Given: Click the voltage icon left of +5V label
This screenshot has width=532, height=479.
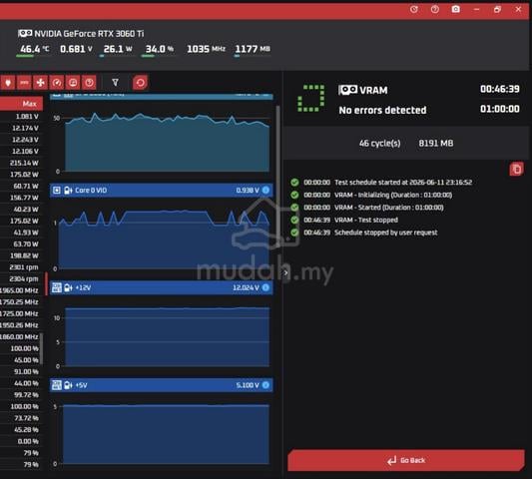Looking at the screenshot, I should pos(68,385).
